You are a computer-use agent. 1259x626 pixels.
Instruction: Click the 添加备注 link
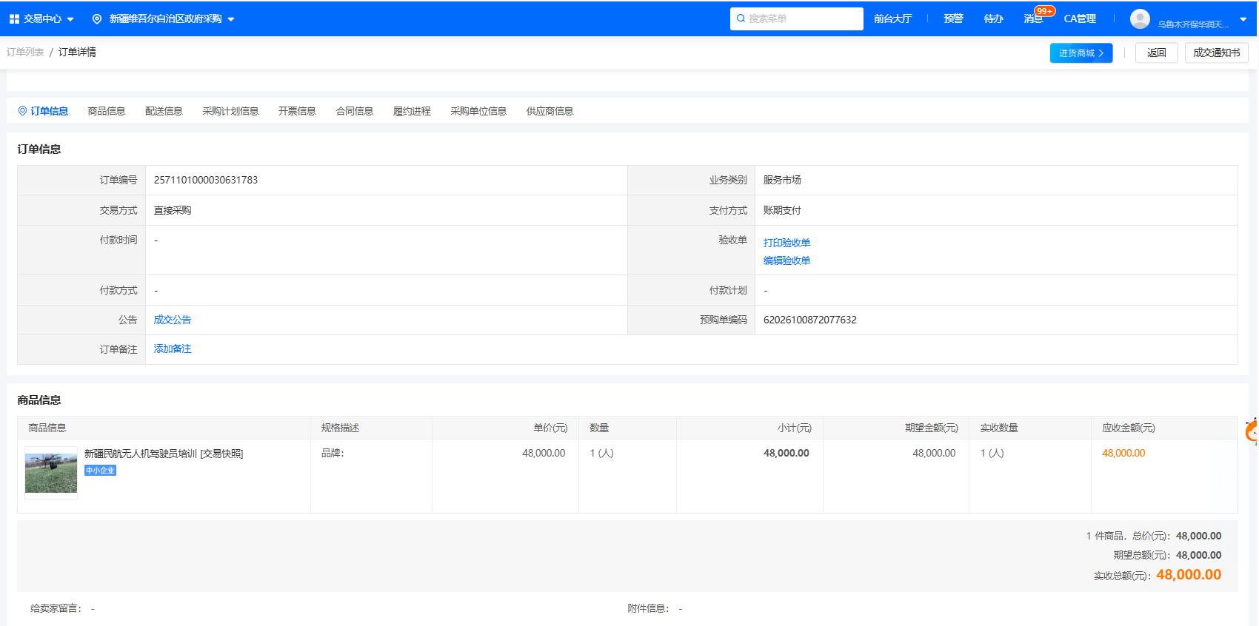click(x=173, y=349)
